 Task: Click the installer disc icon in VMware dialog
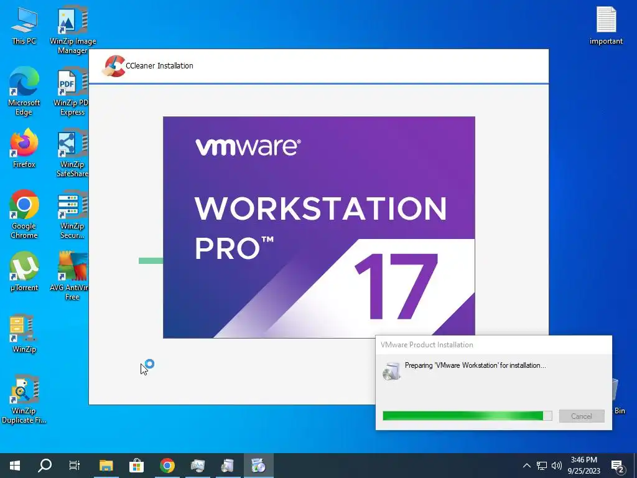tap(392, 371)
